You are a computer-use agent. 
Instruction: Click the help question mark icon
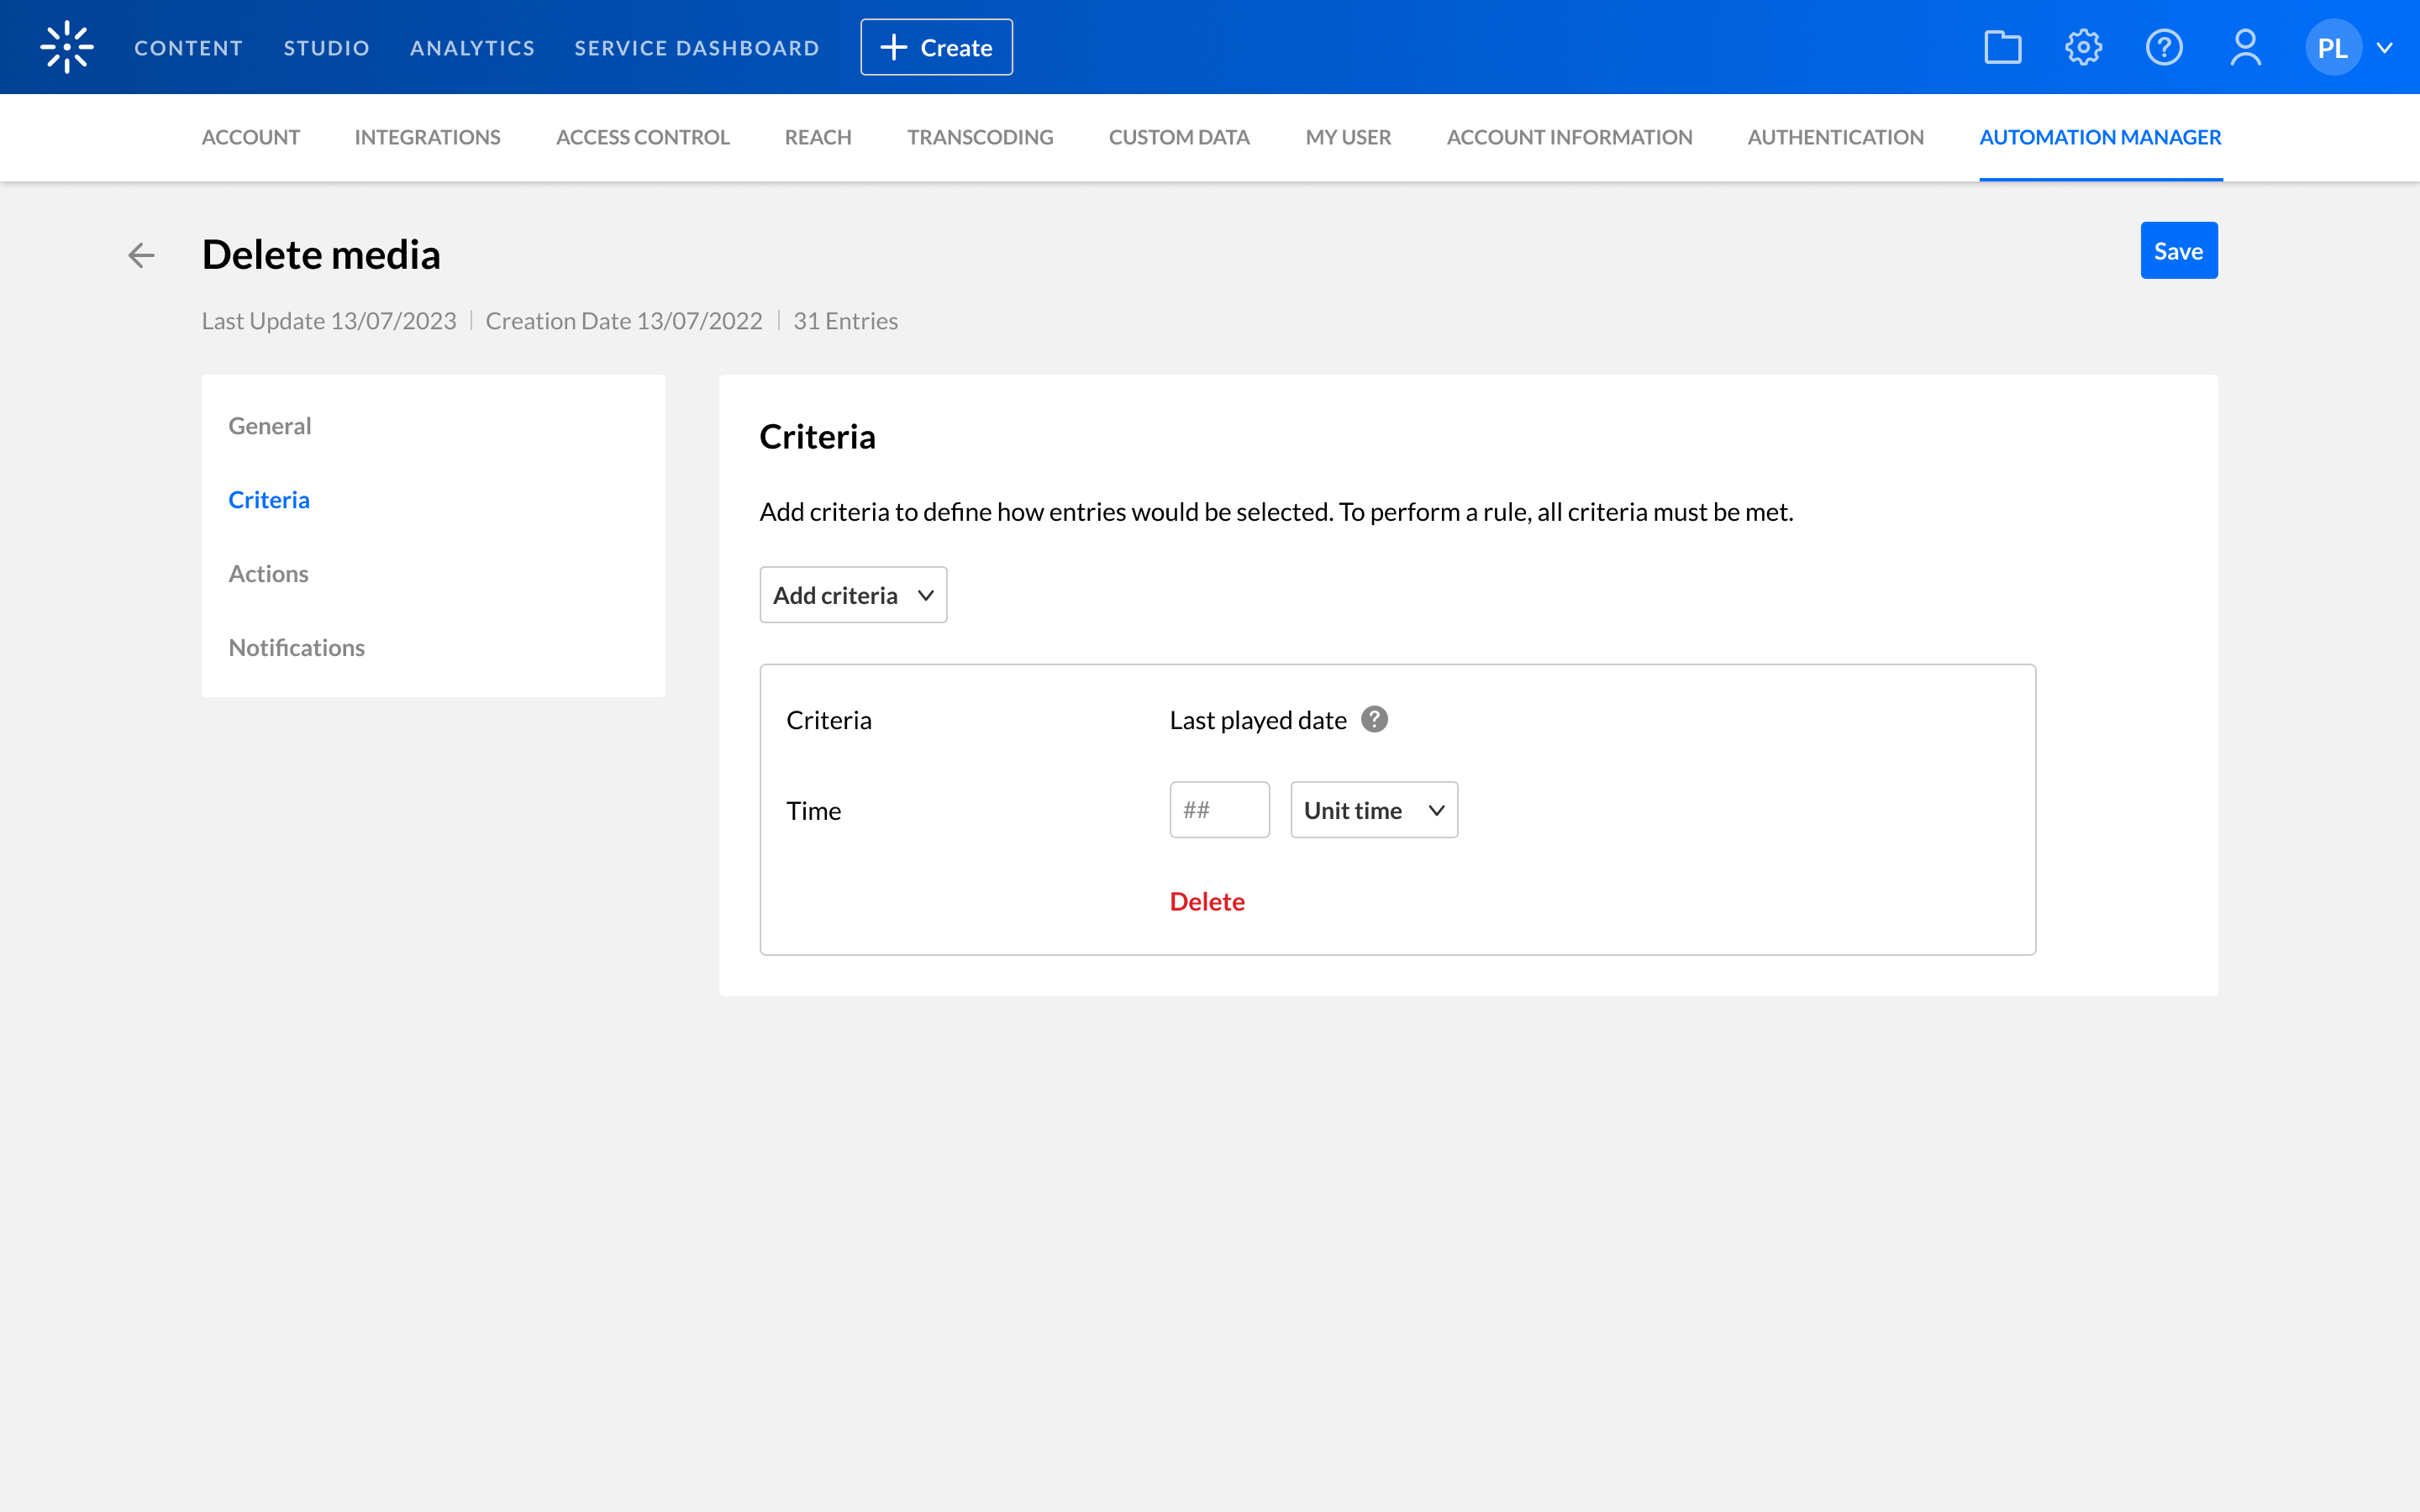click(x=2164, y=47)
